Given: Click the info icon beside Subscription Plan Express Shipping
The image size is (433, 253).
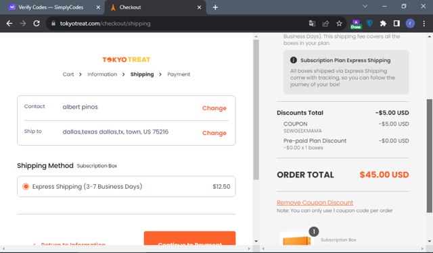Looking at the screenshot, I should [x=293, y=60].
